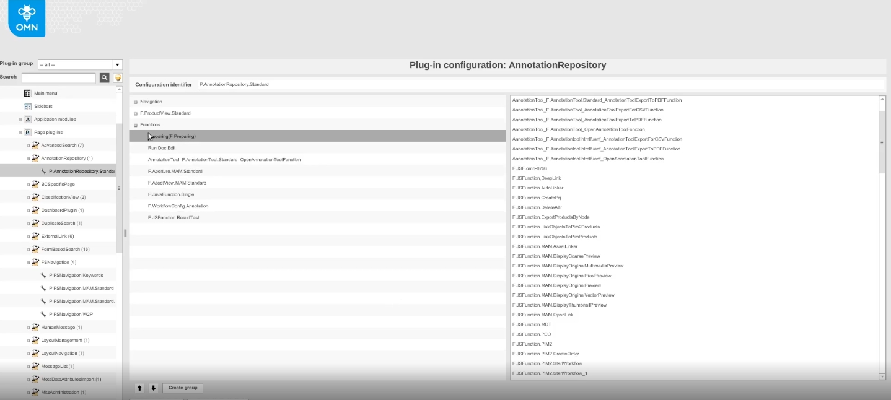Click the plug-in tree scrollbar up arrow
The image size is (891, 400).
[x=119, y=89]
